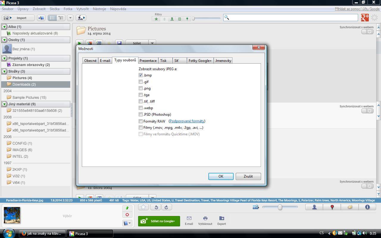381x238 pixels.
Task: Click the search input field
Action: pos(291,18)
